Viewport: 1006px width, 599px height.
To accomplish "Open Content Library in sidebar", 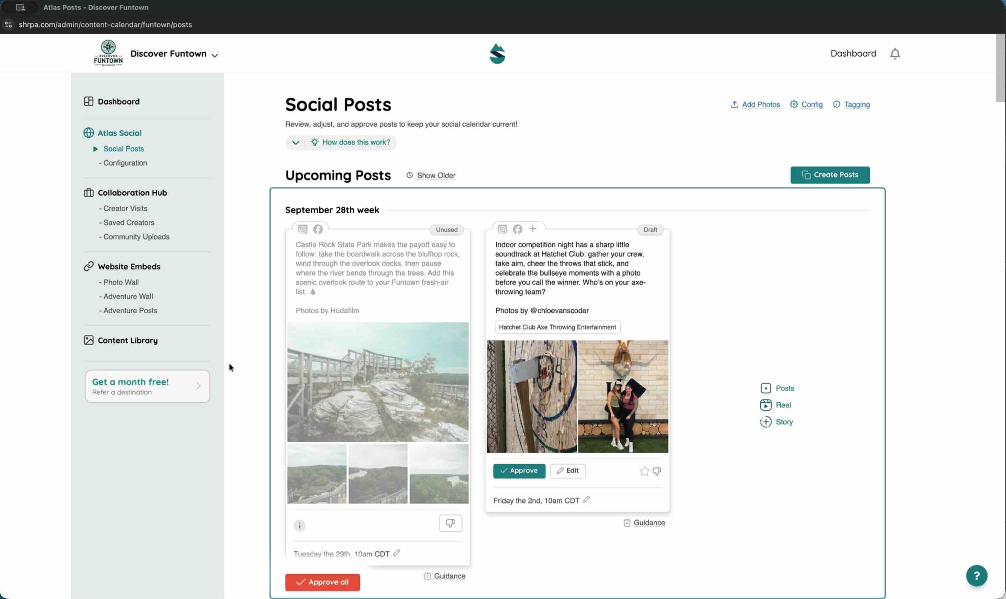I will coord(121,340).
